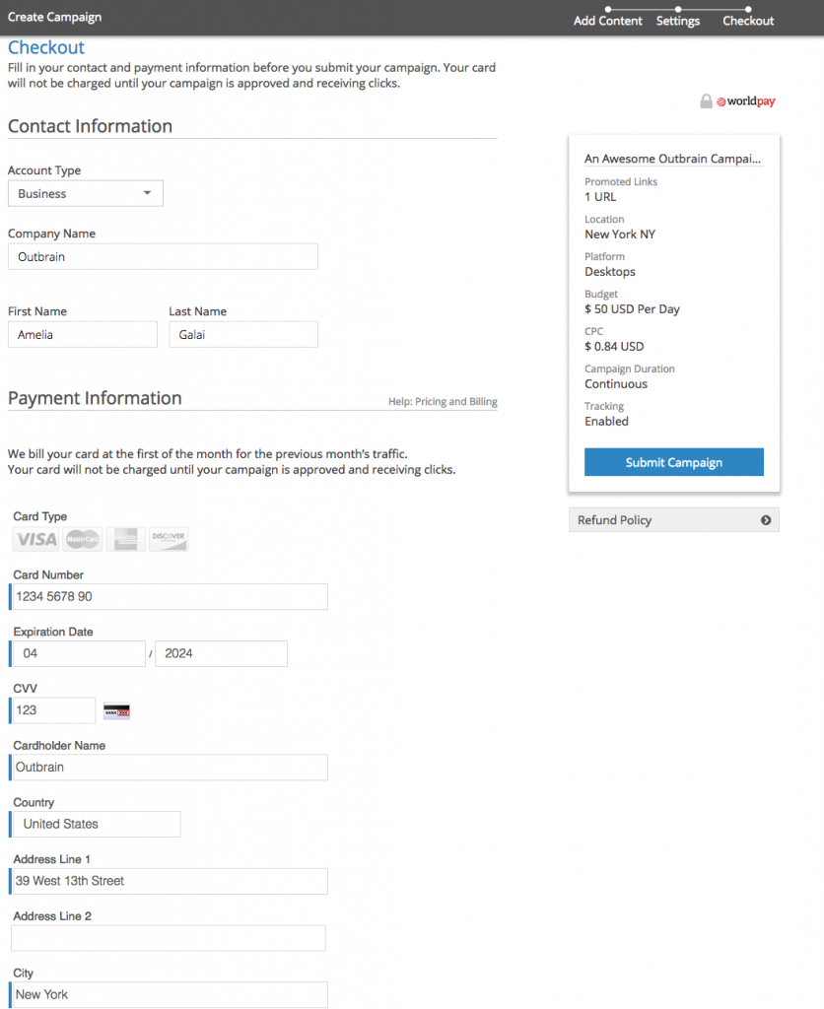Select the Discover card type icon

click(x=169, y=539)
